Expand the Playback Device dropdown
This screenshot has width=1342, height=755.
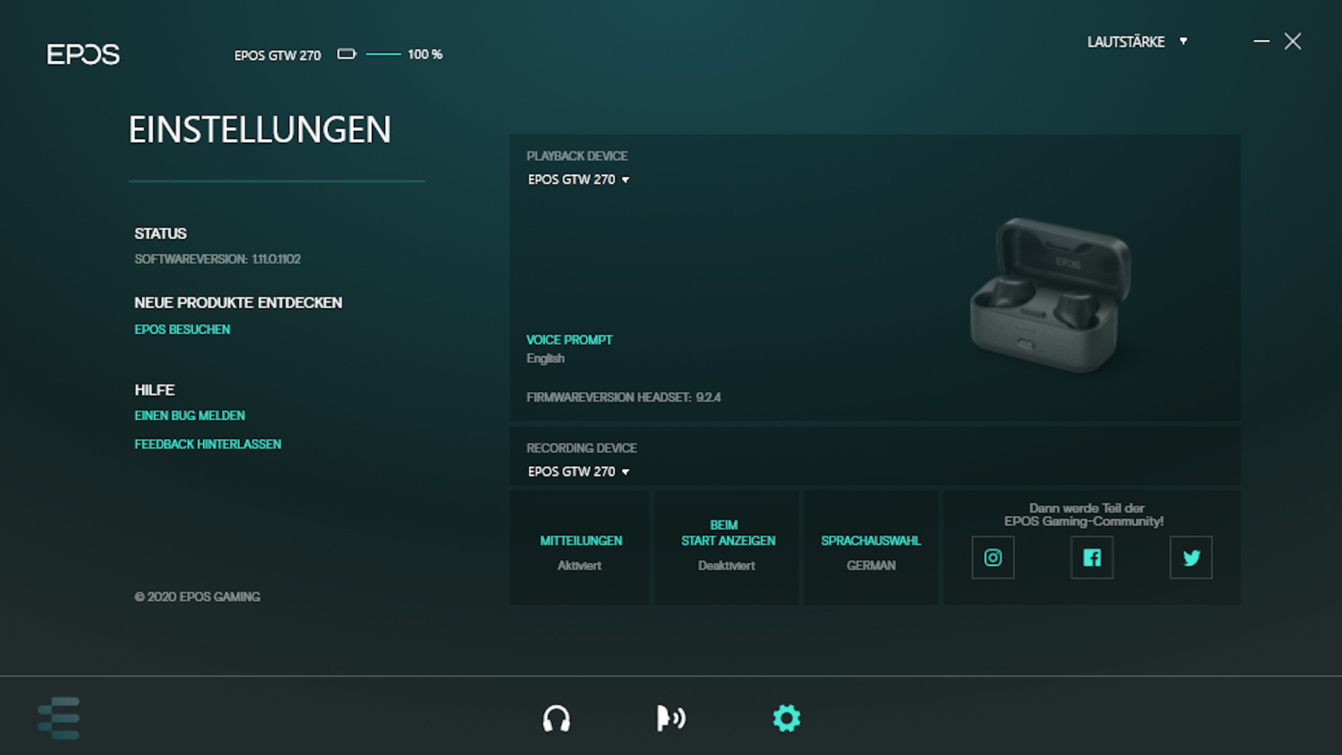click(579, 180)
